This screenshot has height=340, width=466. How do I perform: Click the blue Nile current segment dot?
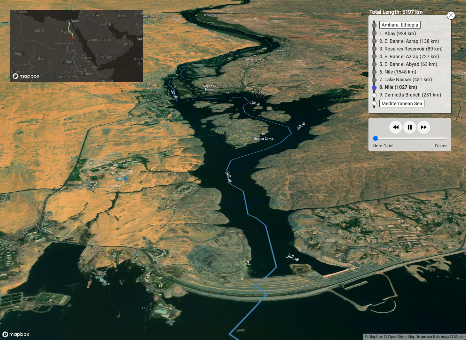(x=374, y=87)
